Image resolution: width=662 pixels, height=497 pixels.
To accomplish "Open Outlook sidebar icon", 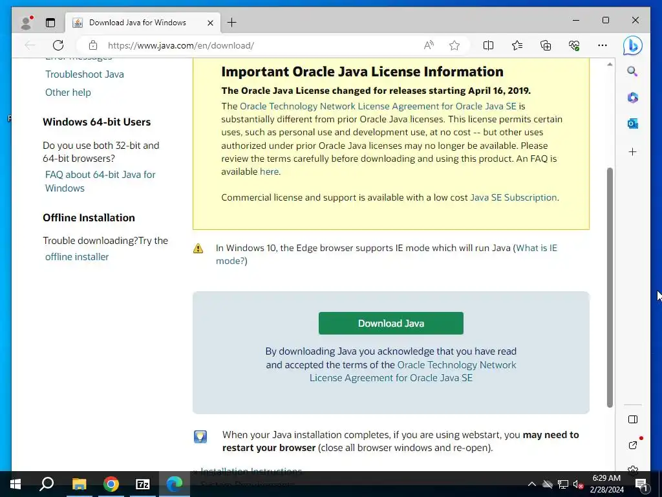I will (632, 124).
